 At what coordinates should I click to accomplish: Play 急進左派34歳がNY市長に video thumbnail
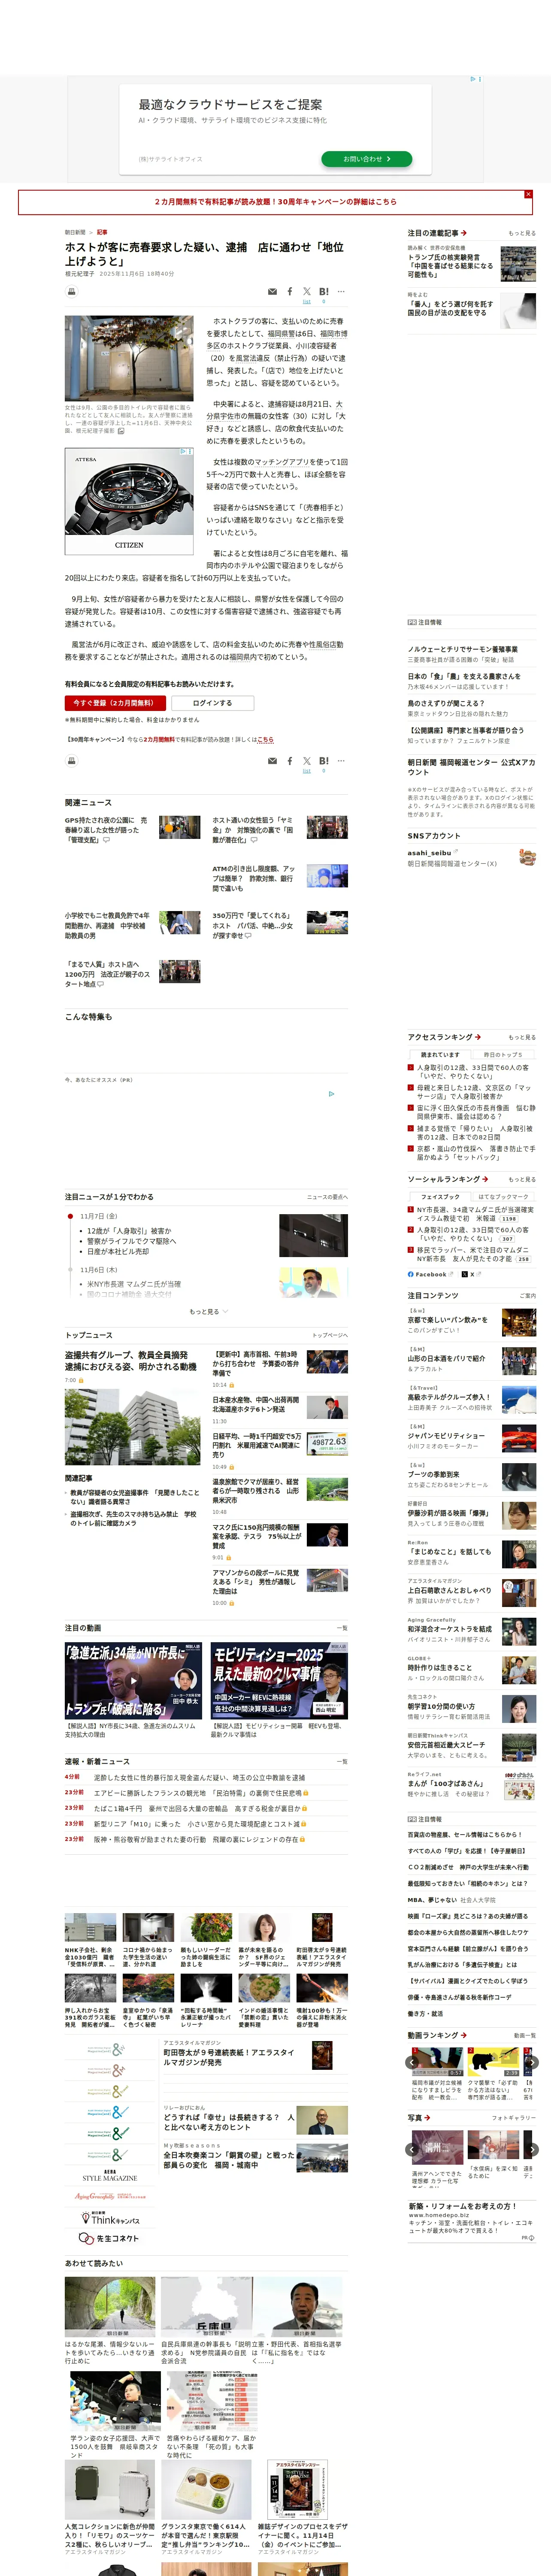point(134,1680)
